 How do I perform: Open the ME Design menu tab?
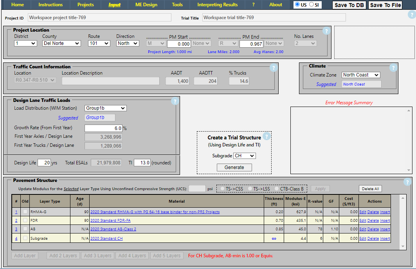click(x=146, y=5)
